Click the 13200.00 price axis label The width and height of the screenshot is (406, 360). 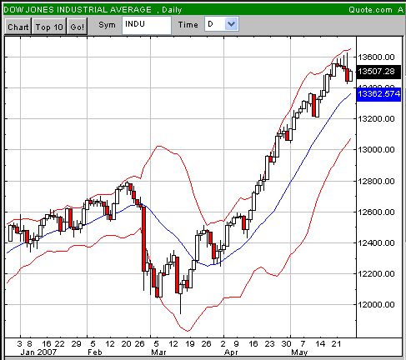tap(376, 119)
